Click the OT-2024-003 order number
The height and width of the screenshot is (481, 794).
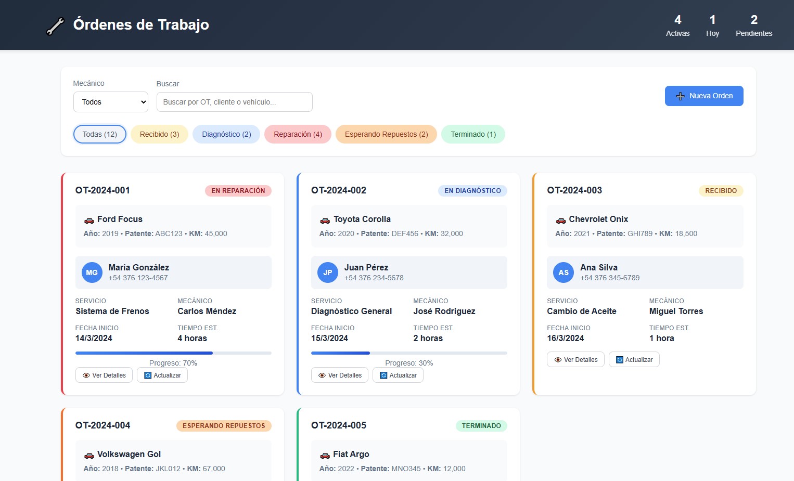574,190
